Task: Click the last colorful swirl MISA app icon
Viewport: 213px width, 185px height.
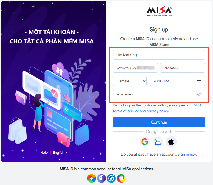Action: 121,178
